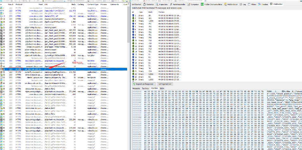Click up arrow icon of message 1

tap(133, 15)
